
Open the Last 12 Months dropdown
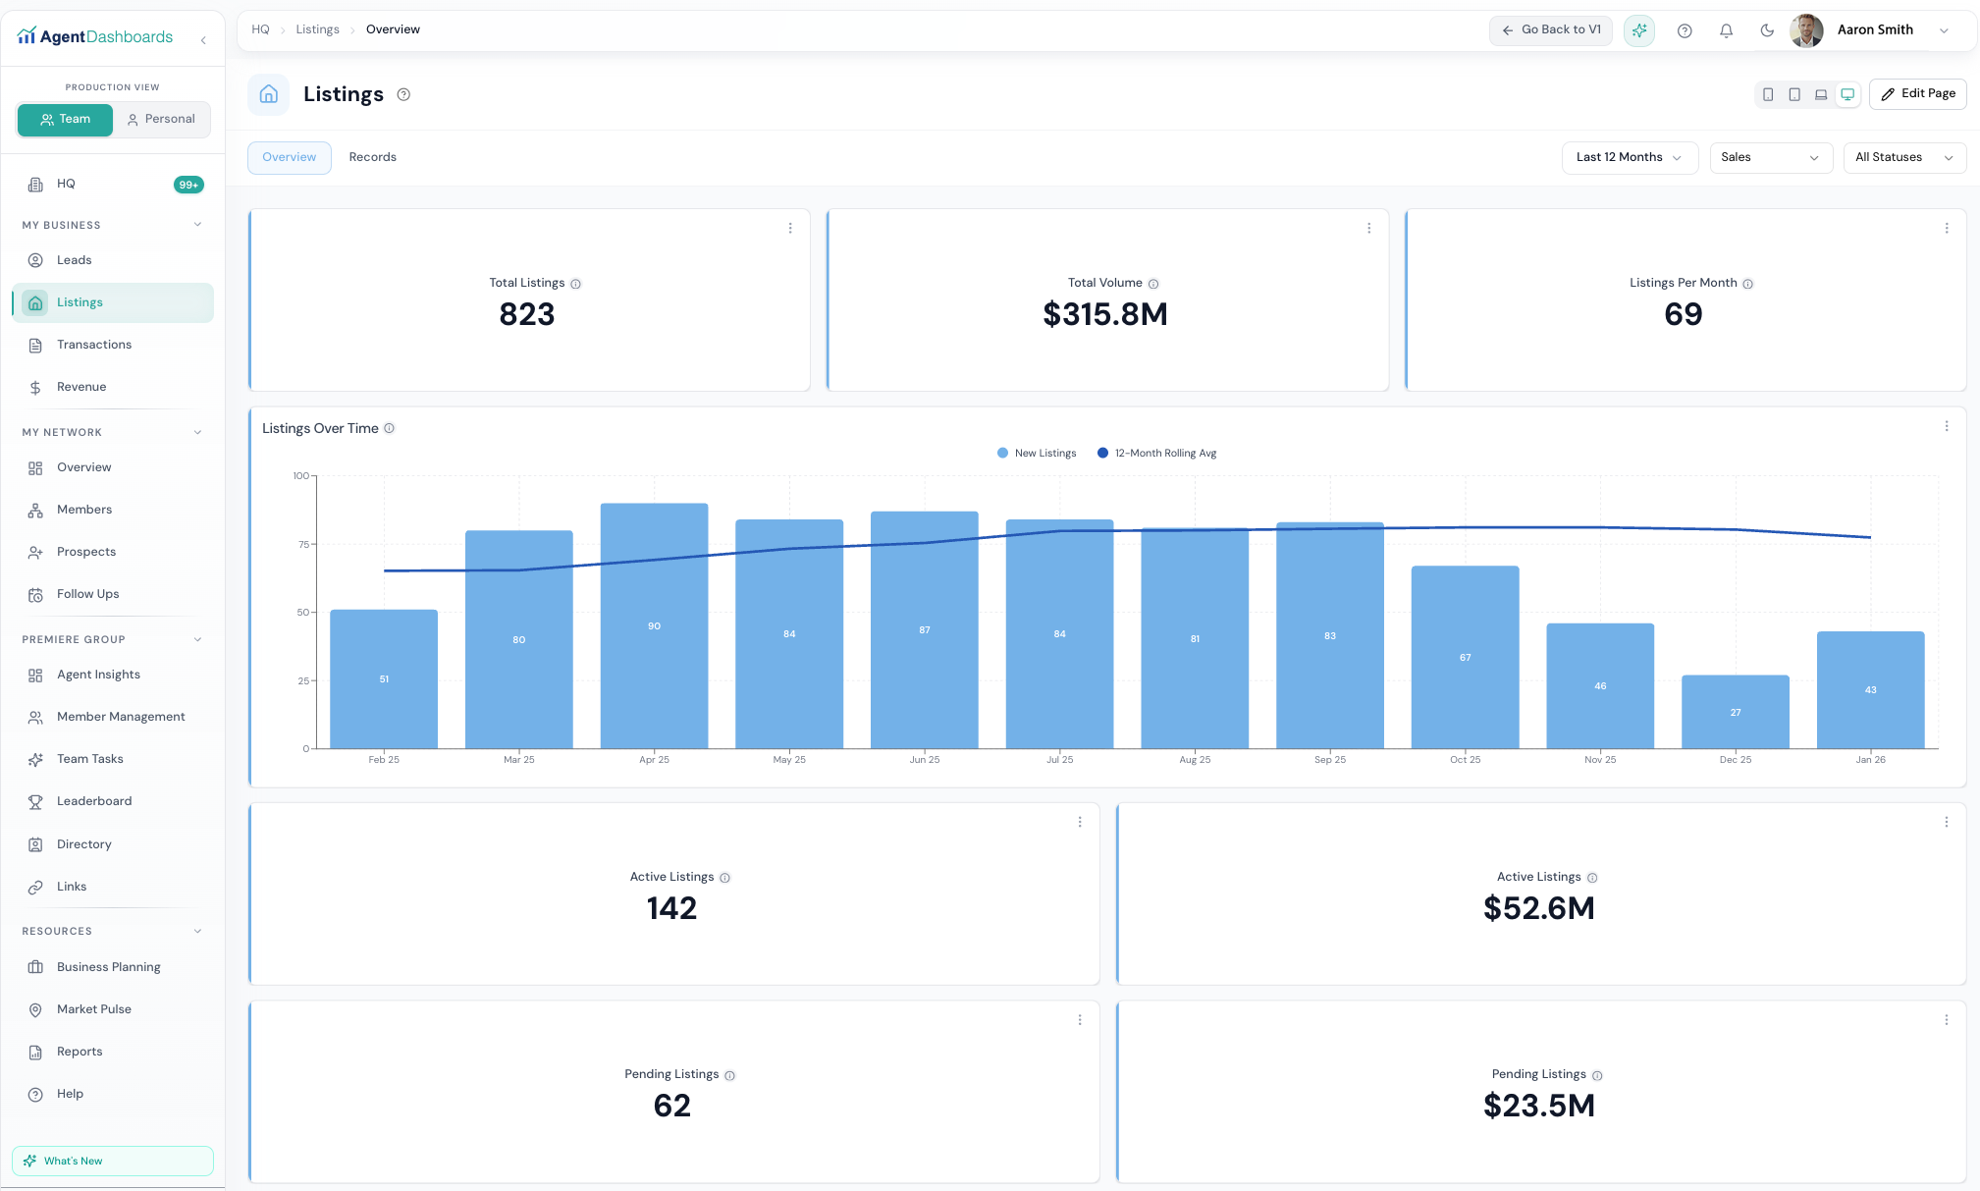point(1629,157)
